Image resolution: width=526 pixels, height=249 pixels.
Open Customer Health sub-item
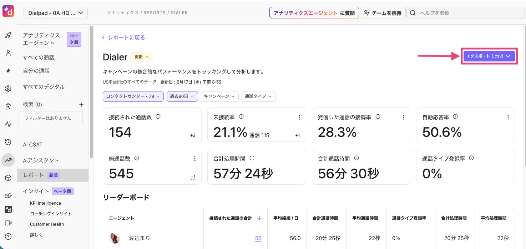coord(47,224)
